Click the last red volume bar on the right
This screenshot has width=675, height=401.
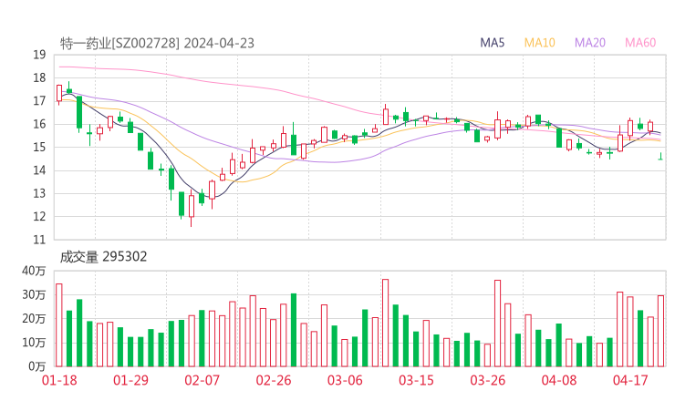[660, 332]
